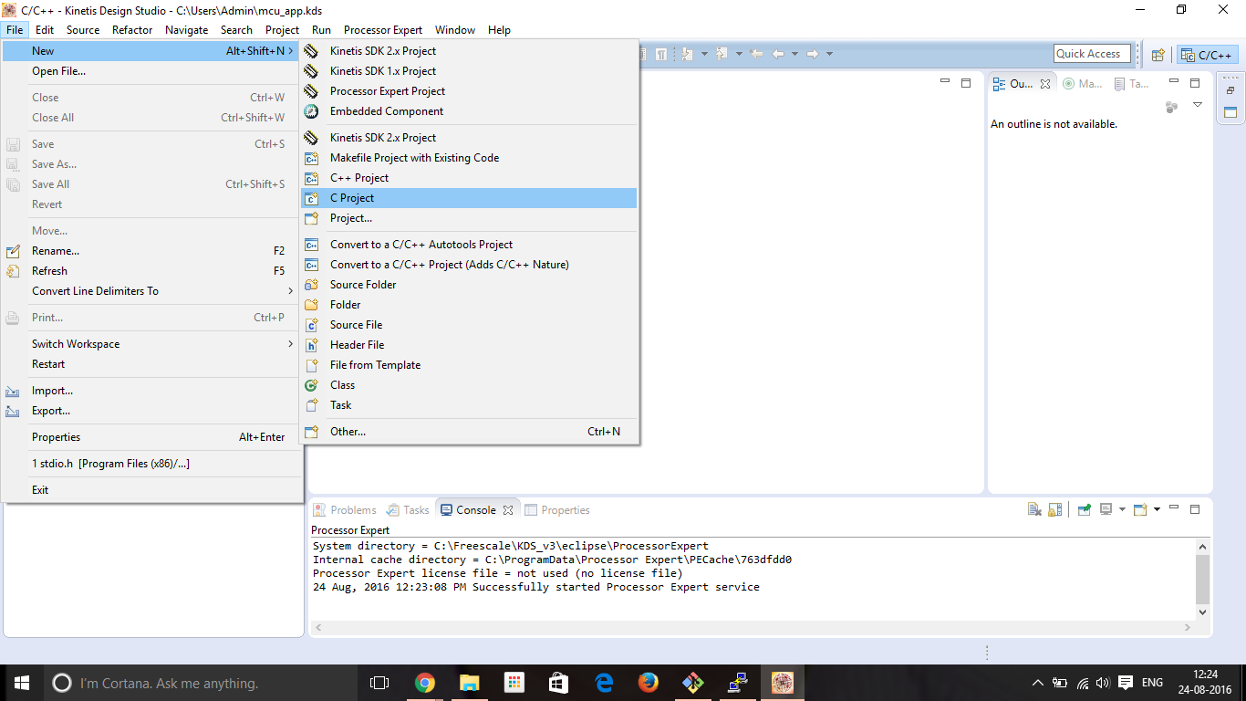1246x701 pixels.
Task: Click the Kinetis Design Studio taskbar icon
Action: (x=783, y=683)
